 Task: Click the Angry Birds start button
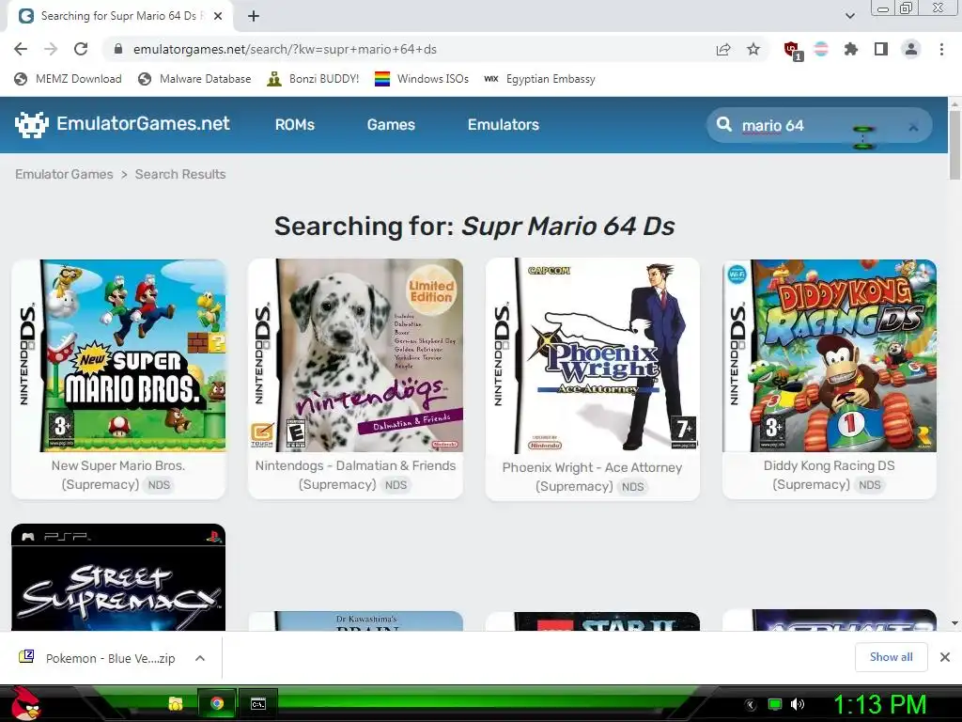coord(25,703)
